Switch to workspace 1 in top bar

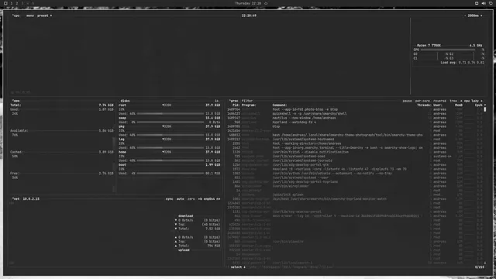[x=12, y=3]
